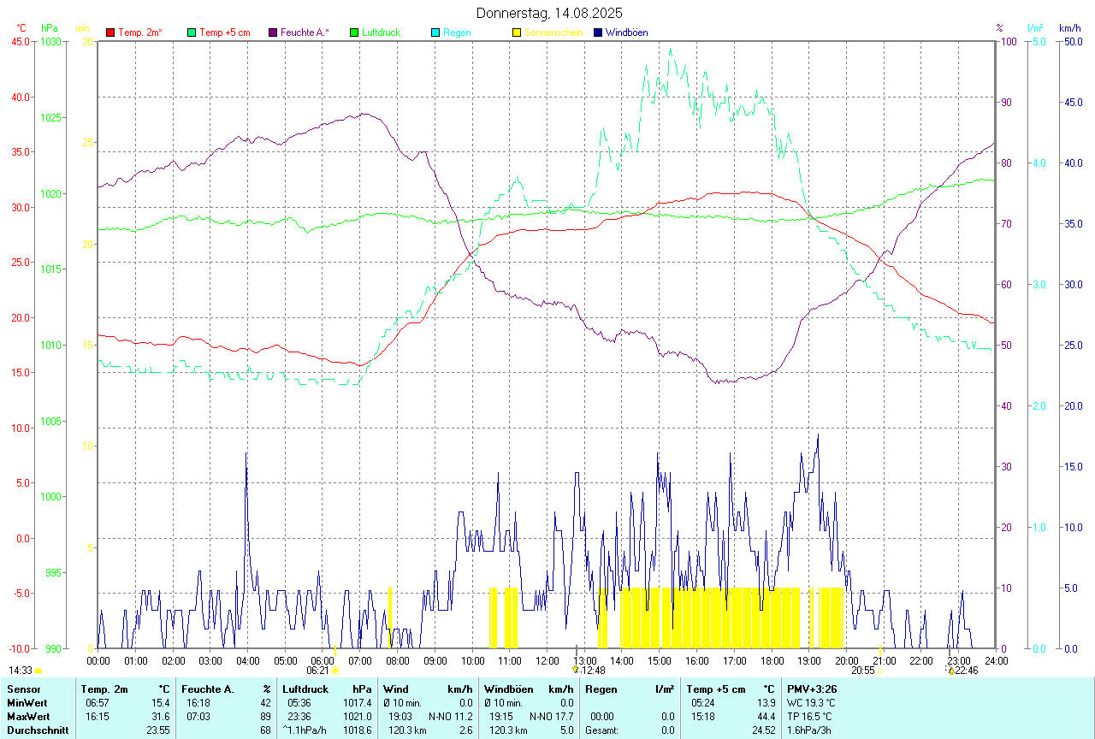
Task: Click the chart title Donnerstag, 14.08.2025
Action: click(x=549, y=13)
